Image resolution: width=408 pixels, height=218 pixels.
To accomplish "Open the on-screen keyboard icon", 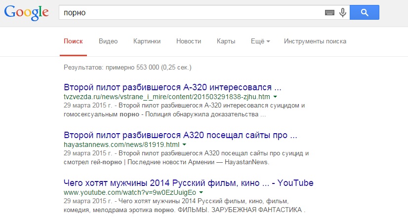I will pyautogui.click(x=329, y=12).
